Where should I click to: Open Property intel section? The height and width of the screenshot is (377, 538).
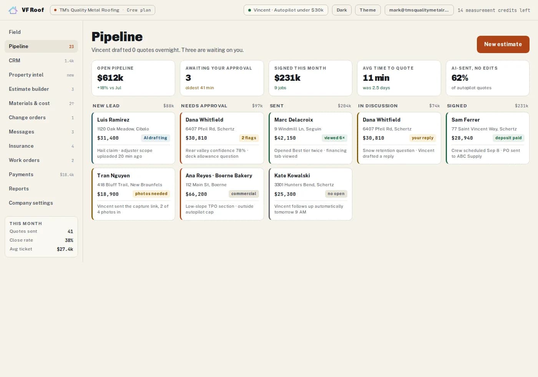click(x=41, y=75)
